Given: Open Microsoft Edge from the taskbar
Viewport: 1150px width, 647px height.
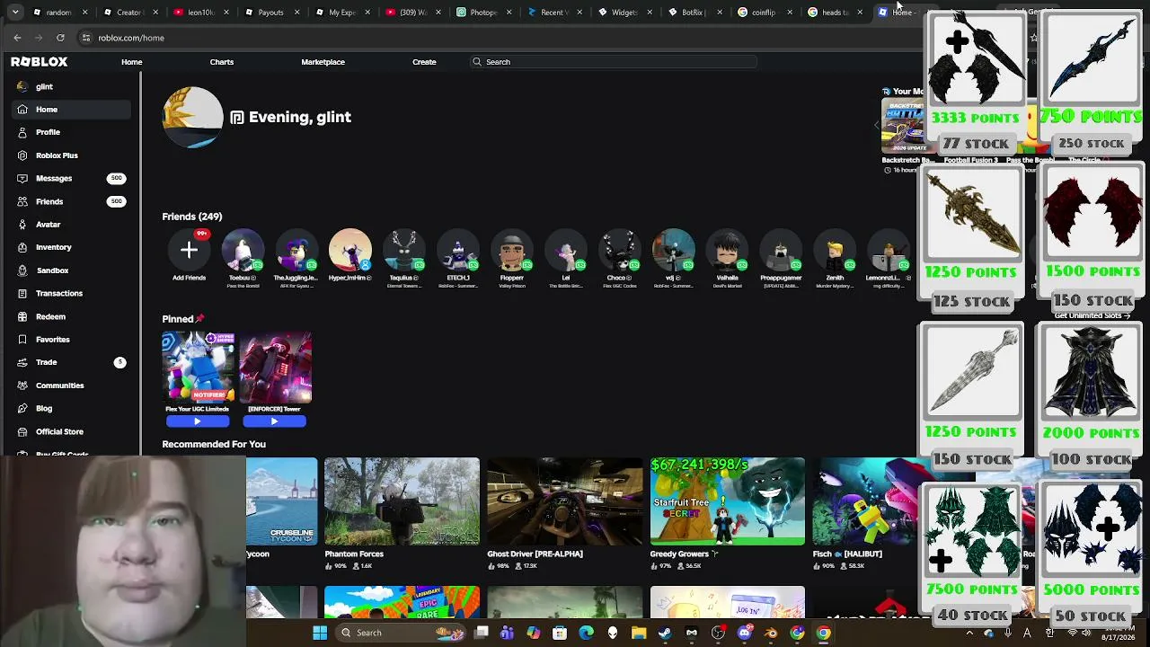Looking at the screenshot, I should click(586, 633).
